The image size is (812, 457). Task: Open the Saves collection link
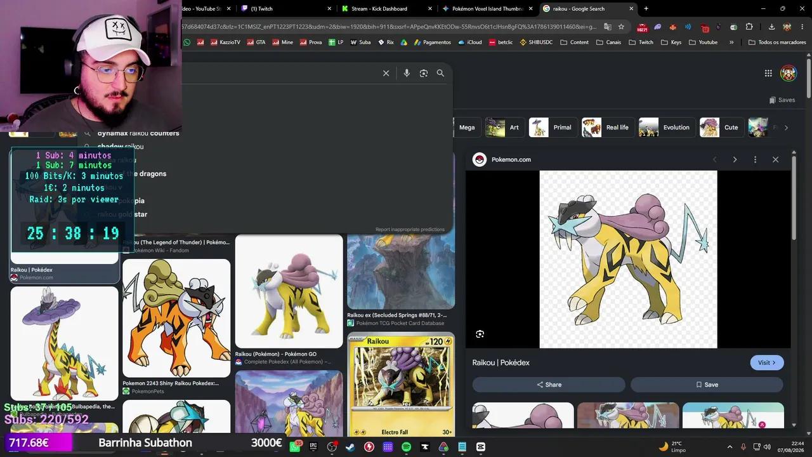coord(782,100)
